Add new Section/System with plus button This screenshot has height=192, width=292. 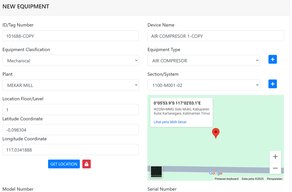coord(272,84)
